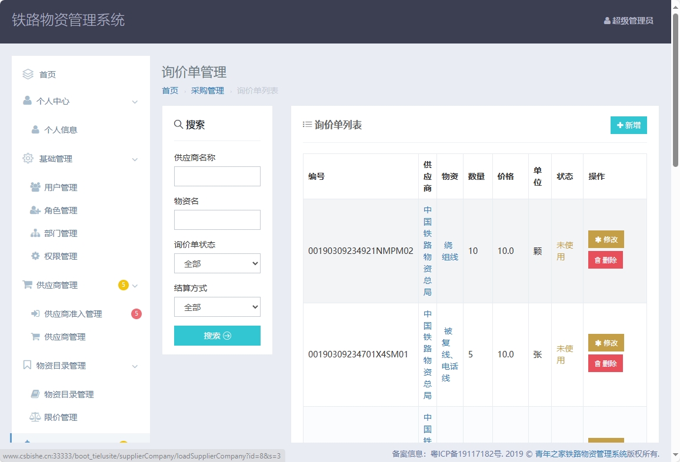Click the 新增 add button
Screen dimensions: 680x462
pyautogui.click(x=628, y=125)
